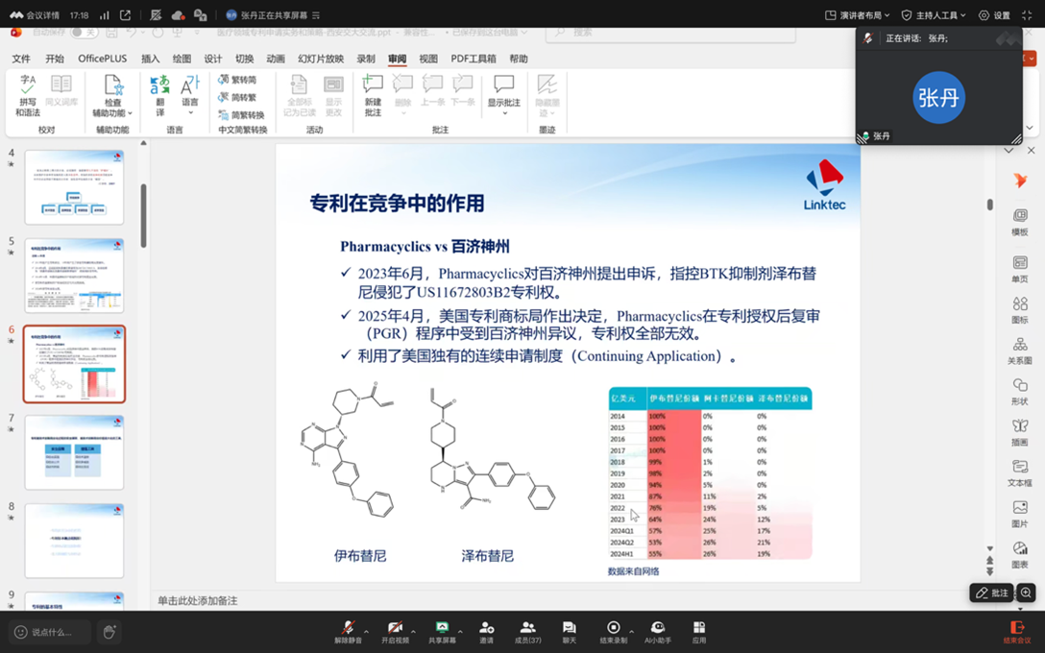Unmute microphone with 解除静音
This screenshot has width=1045, height=653.
tap(348, 630)
